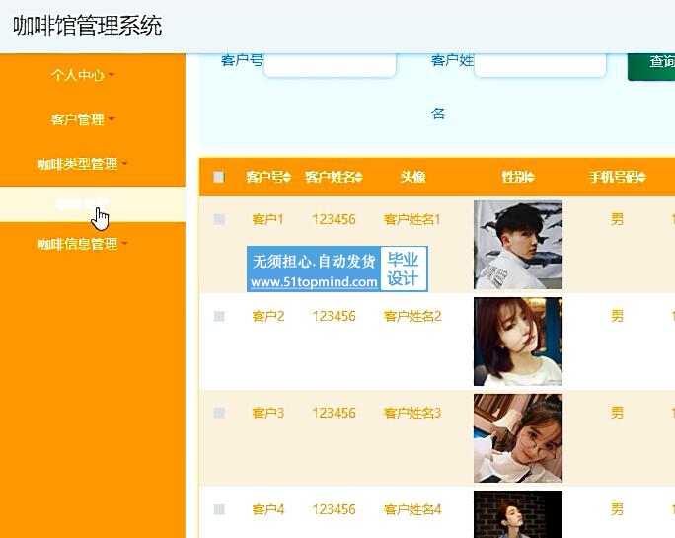Image resolution: width=675 pixels, height=538 pixels.
Task: Click the 咖啡馆管理系统 title
Action: [x=88, y=26]
